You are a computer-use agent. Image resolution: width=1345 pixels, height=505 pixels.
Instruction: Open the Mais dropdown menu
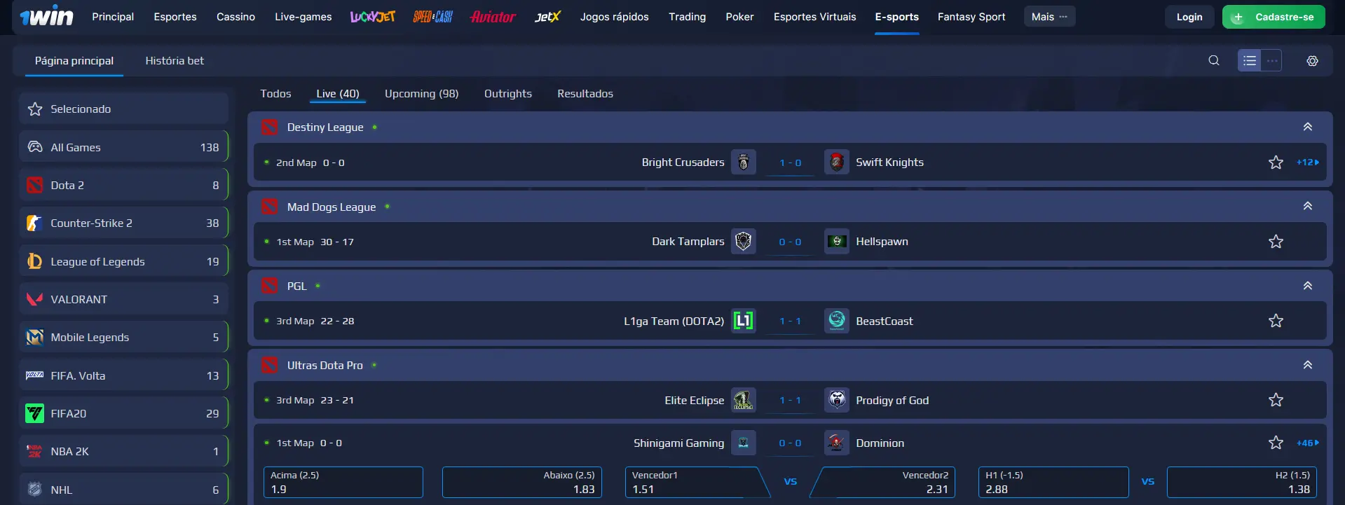click(1049, 17)
